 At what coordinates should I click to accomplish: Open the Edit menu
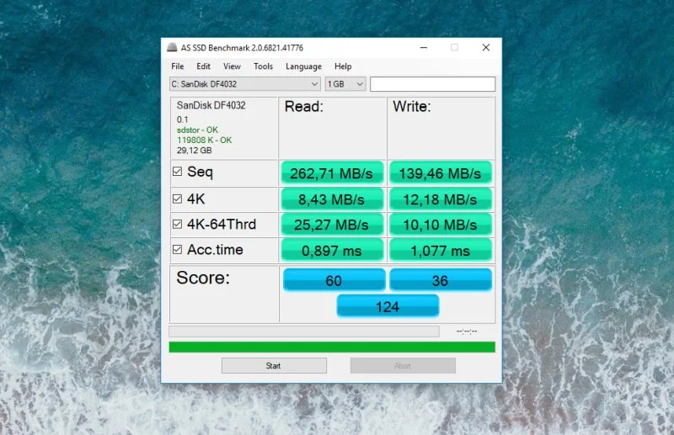pyautogui.click(x=203, y=66)
